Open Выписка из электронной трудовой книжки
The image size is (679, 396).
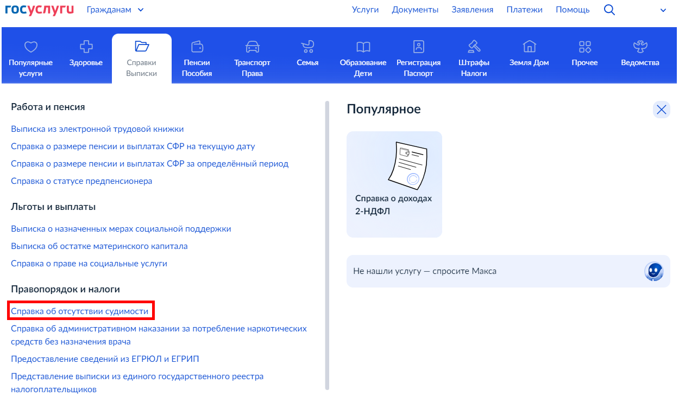pyautogui.click(x=97, y=129)
